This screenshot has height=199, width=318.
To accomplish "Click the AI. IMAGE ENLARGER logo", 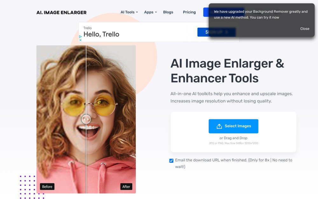I will pos(61,12).
